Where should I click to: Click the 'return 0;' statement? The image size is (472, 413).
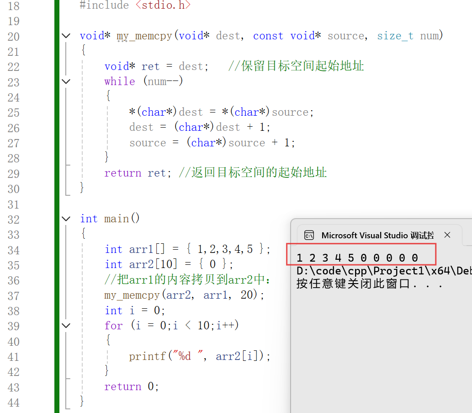pos(132,386)
